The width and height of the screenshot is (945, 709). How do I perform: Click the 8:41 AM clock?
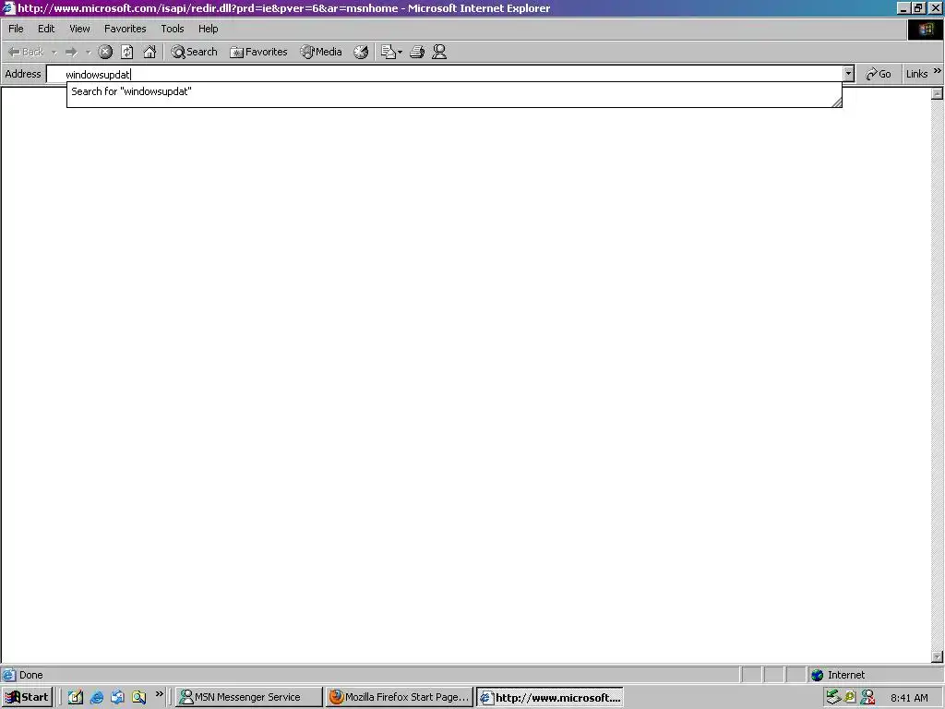(909, 698)
